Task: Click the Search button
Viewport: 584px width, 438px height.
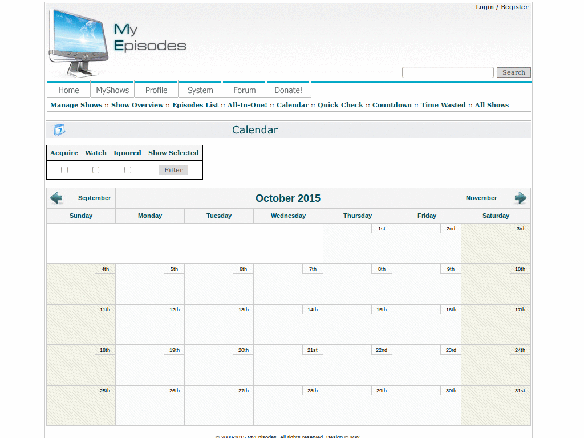Action: coord(514,72)
